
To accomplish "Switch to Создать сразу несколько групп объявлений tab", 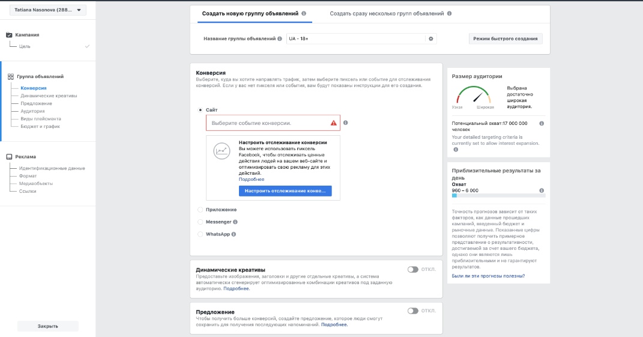I will coord(387,14).
